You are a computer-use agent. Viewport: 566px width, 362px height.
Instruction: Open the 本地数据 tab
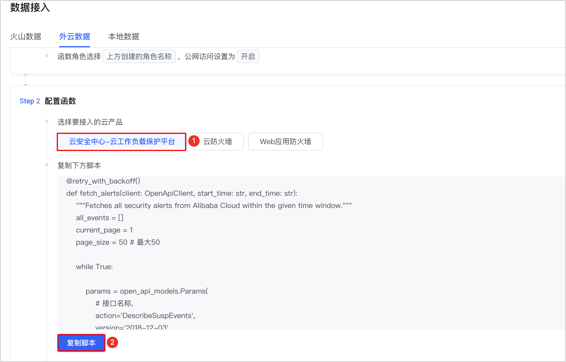(123, 36)
